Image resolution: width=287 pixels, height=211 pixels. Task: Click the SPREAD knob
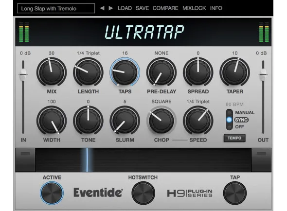coord(198,72)
